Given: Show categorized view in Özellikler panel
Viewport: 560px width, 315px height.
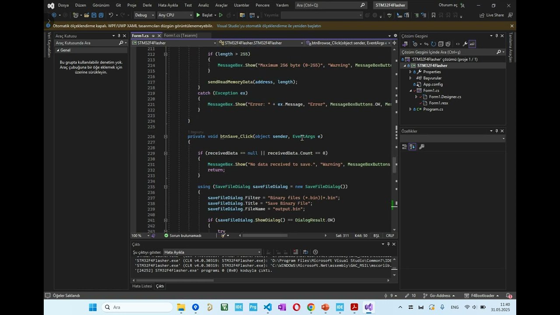Looking at the screenshot, I should coord(405,147).
